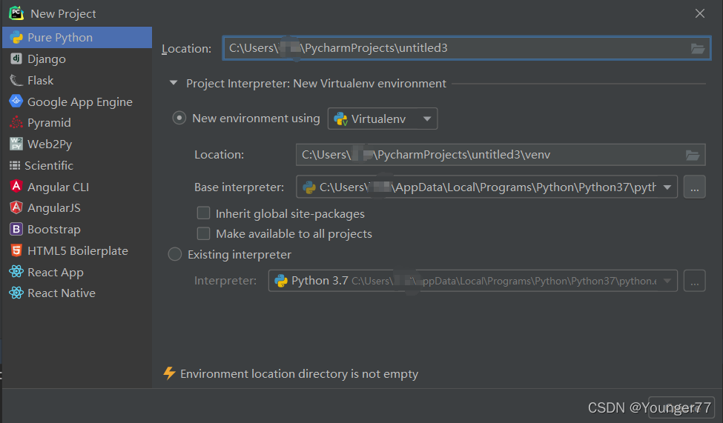Close the New Project dialog
This screenshot has width=723, height=423.
tap(699, 13)
